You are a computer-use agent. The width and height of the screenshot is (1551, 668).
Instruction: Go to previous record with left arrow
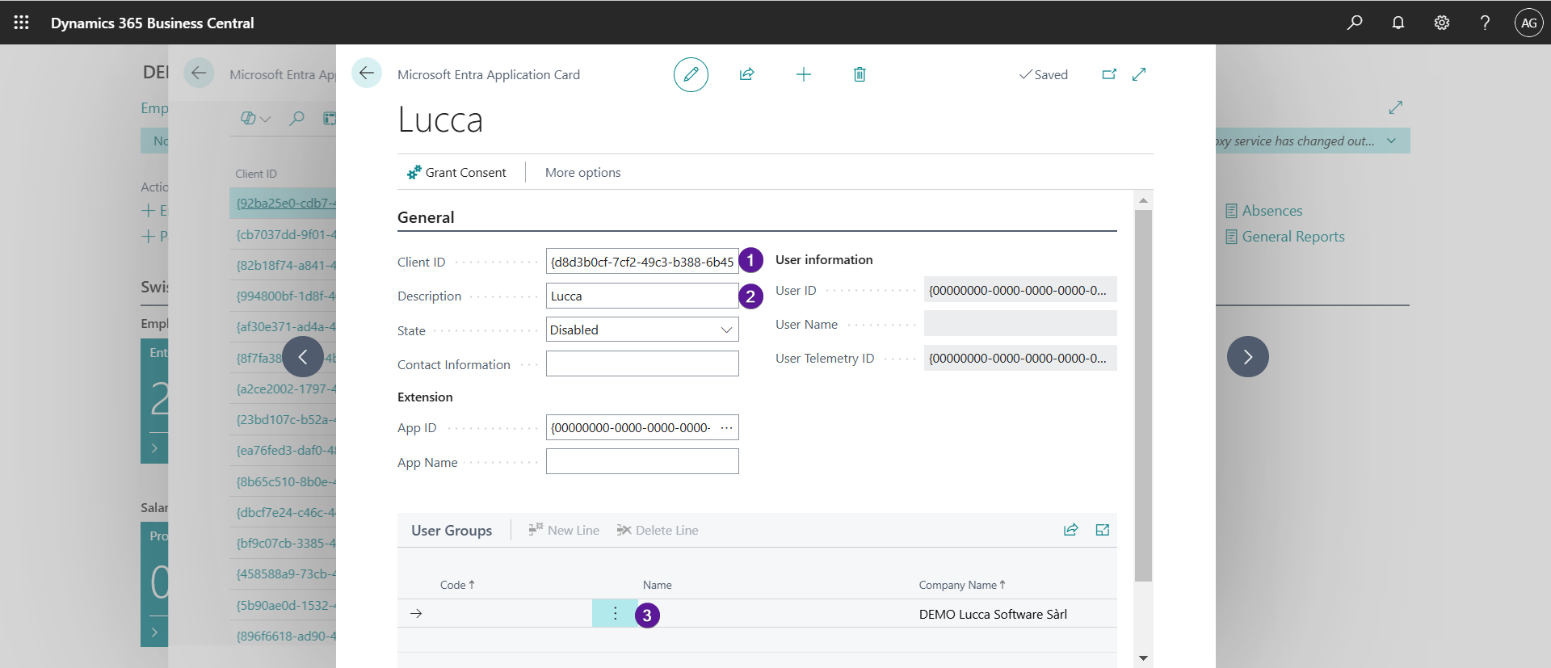pos(303,357)
